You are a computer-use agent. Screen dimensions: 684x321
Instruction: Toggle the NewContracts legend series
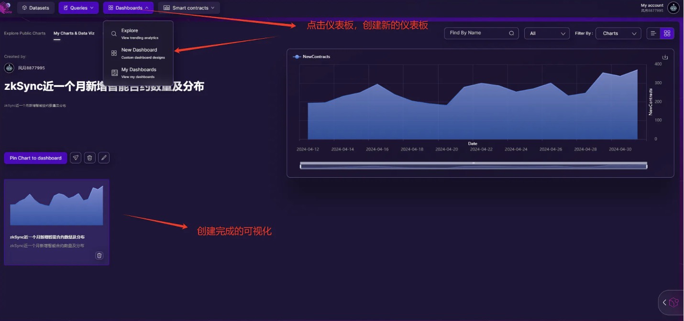[x=311, y=57]
